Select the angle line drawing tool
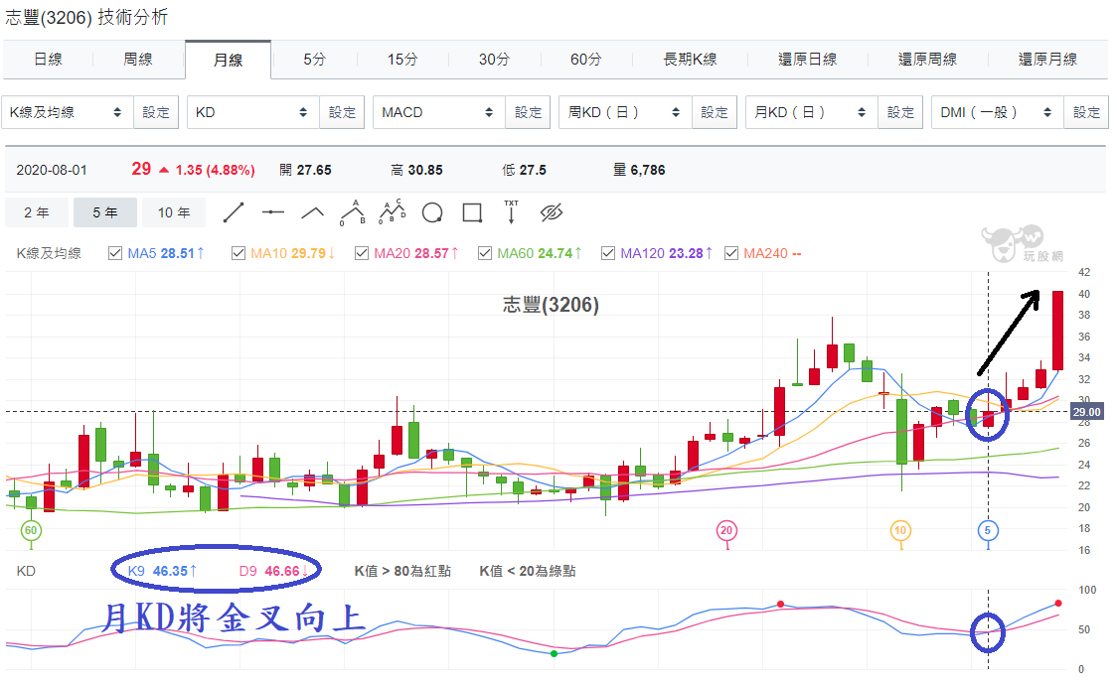The width and height of the screenshot is (1117, 683). click(313, 212)
